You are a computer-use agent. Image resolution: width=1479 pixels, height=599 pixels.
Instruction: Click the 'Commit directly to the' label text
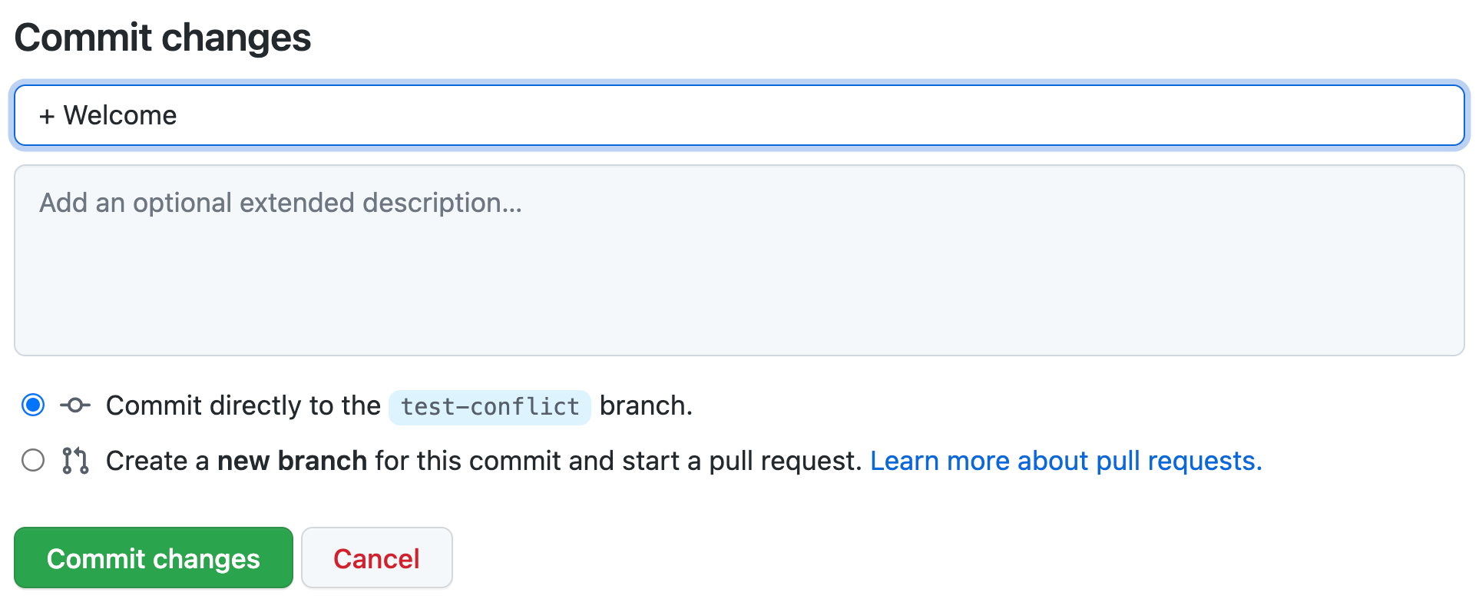tap(243, 405)
